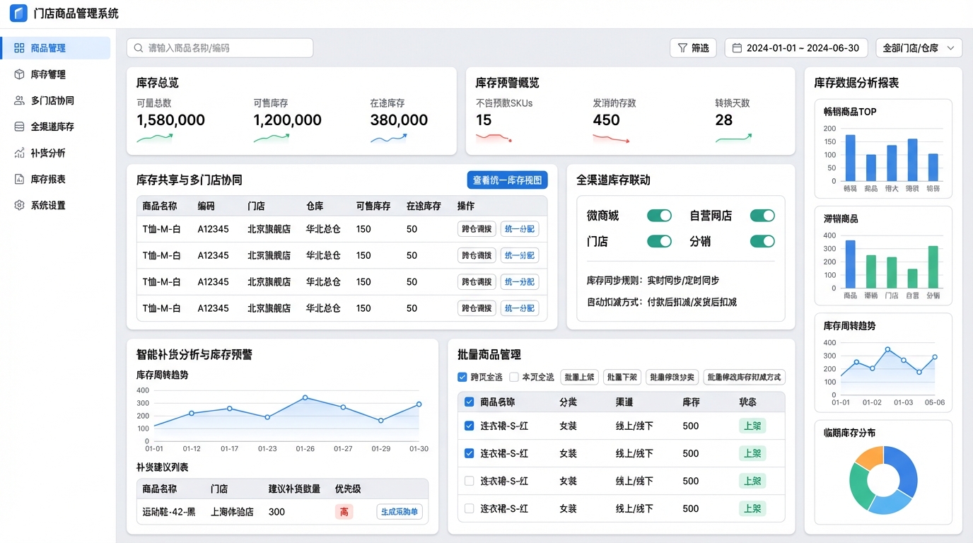This screenshot has width=973, height=543.
Task: Open the date range picker 2024-01-01 ~ 2024-06-30
Action: click(x=796, y=48)
